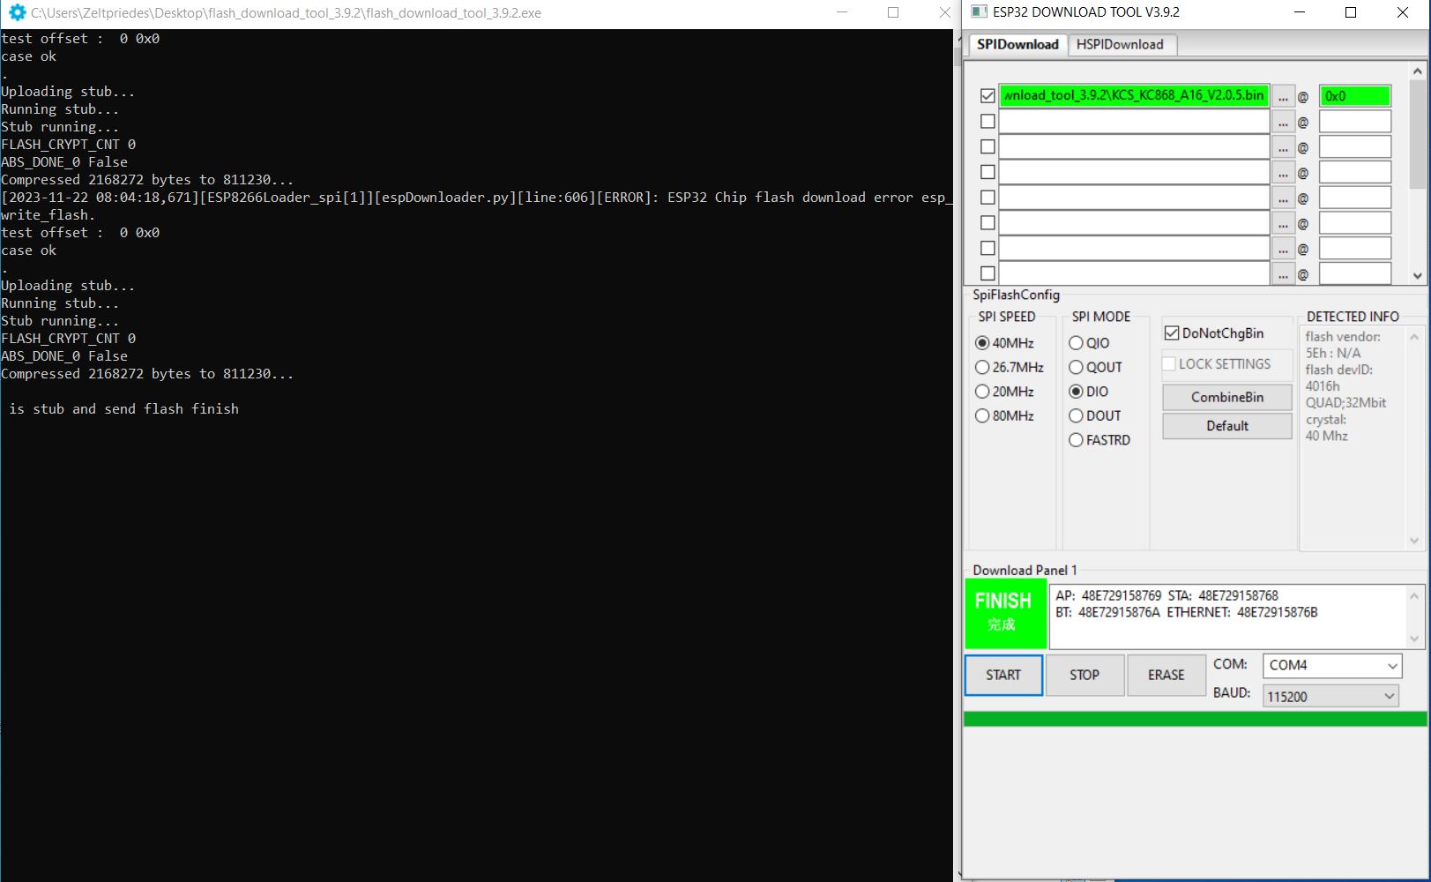Click the ERASE button
Screen dimensions: 1431x882
coord(1166,675)
